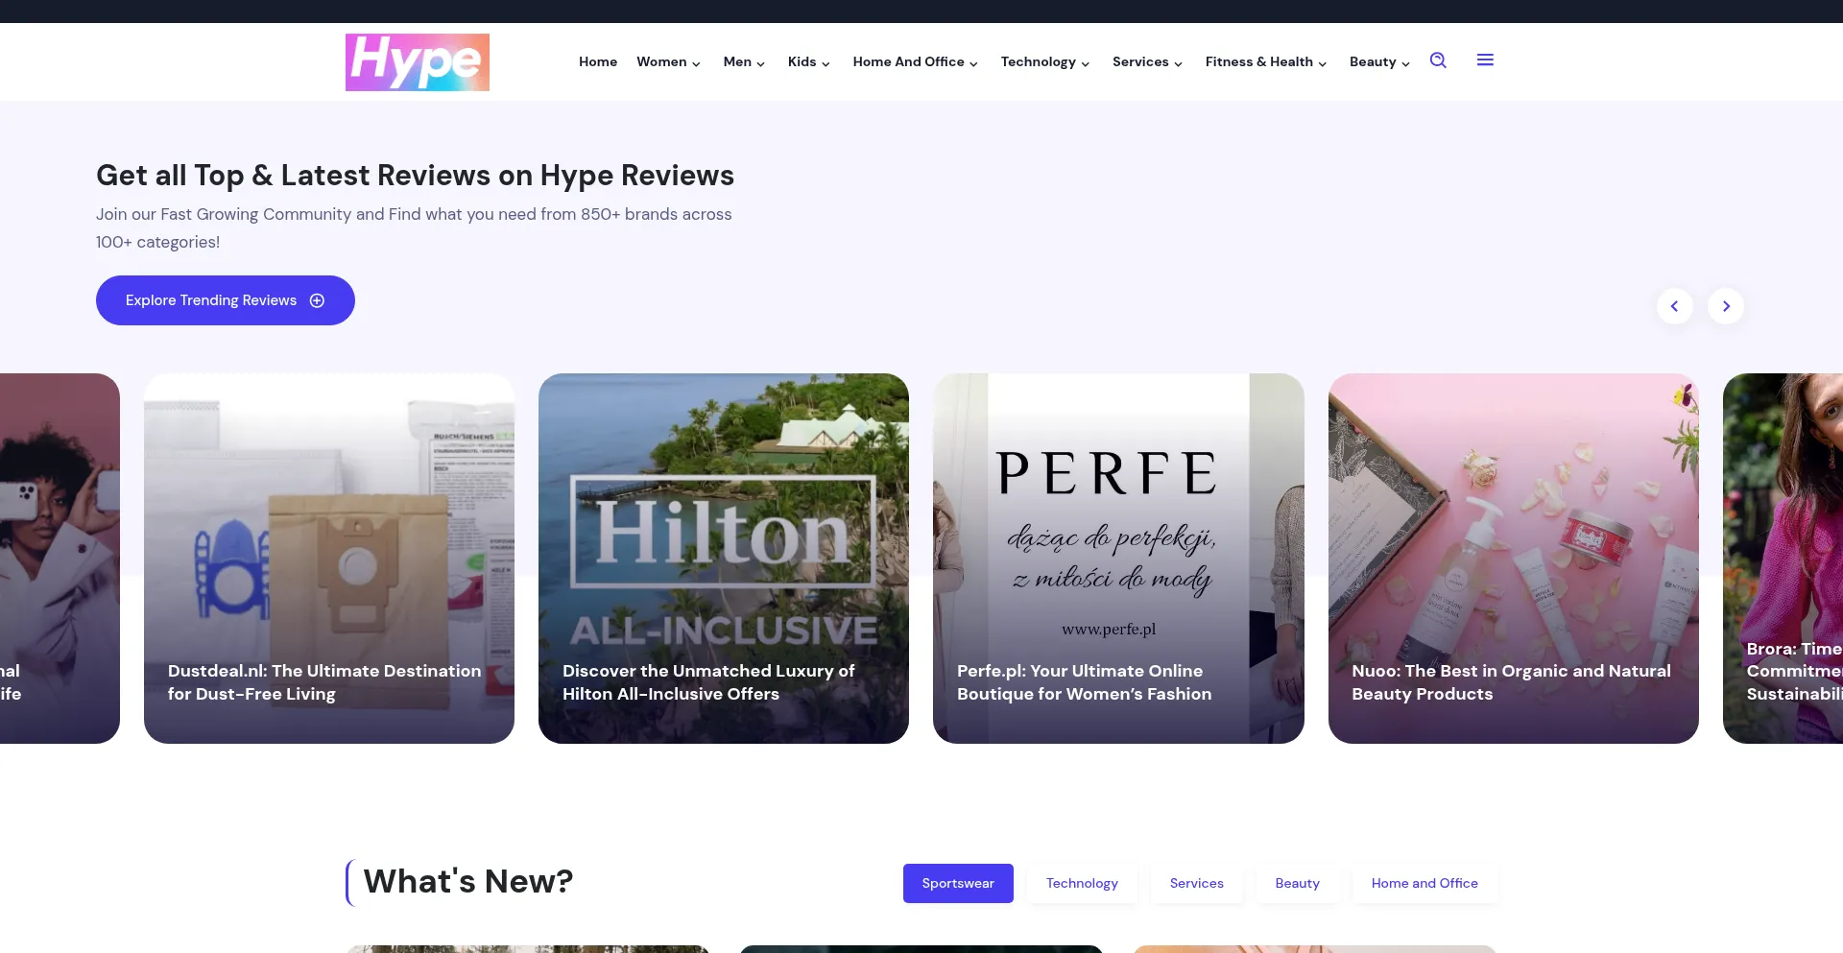Click the Nuoo Organic Beauty title
The height and width of the screenshot is (953, 1843).
tap(1512, 682)
